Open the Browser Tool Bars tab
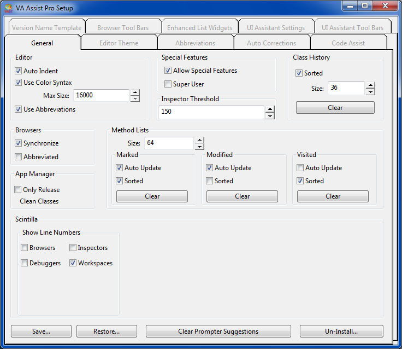Viewport: 402px width, 349px height. (x=123, y=28)
